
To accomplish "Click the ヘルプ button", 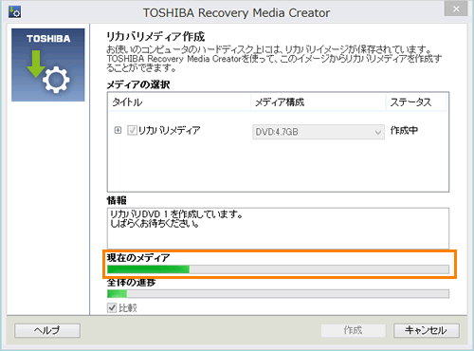I will [47, 330].
